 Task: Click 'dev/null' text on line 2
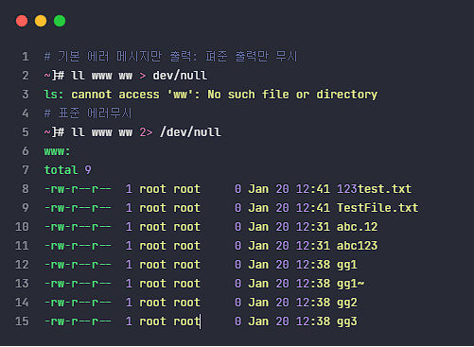click(x=180, y=76)
